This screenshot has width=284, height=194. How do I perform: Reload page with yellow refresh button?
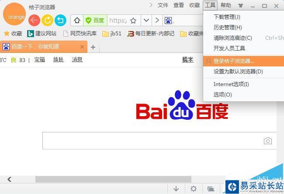point(47,20)
